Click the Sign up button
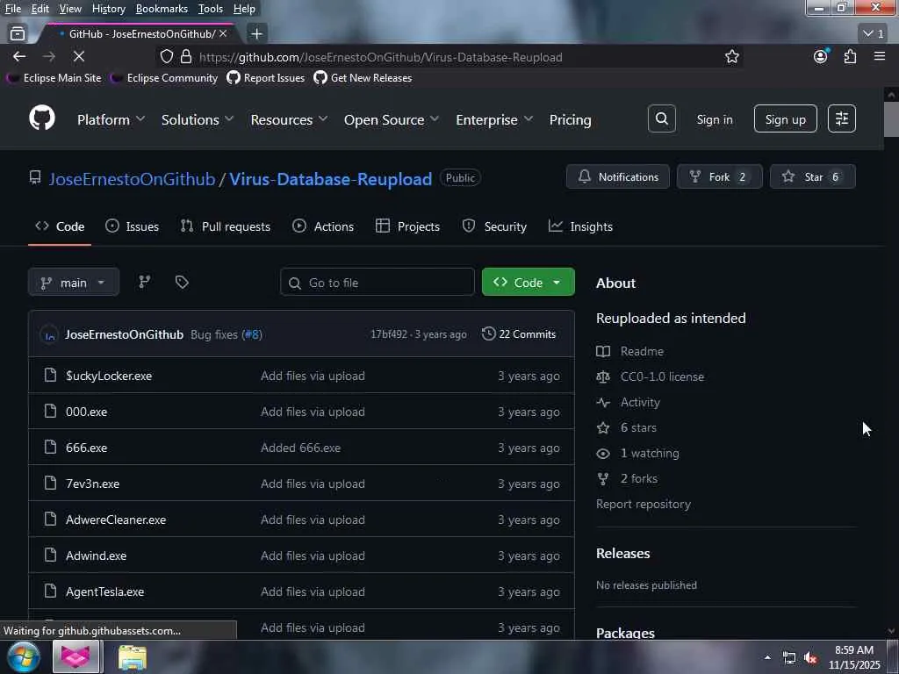The width and height of the screenshot is (899, 674). (x=786, y=118)
